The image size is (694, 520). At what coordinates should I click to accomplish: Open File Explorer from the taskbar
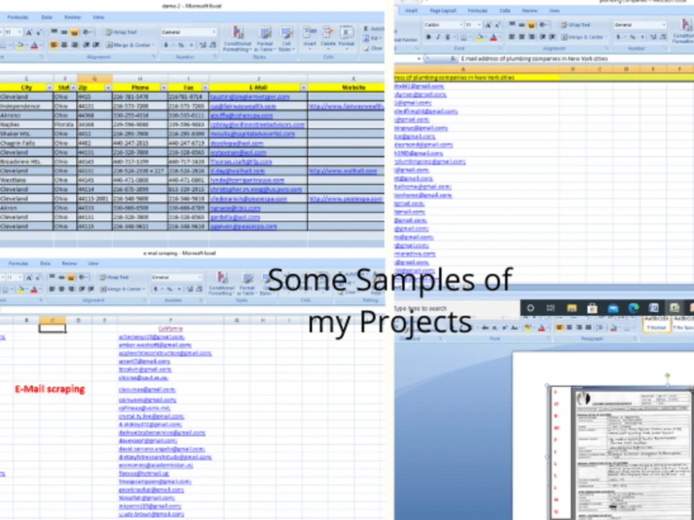pyautogui.click(x=571, y=308)
